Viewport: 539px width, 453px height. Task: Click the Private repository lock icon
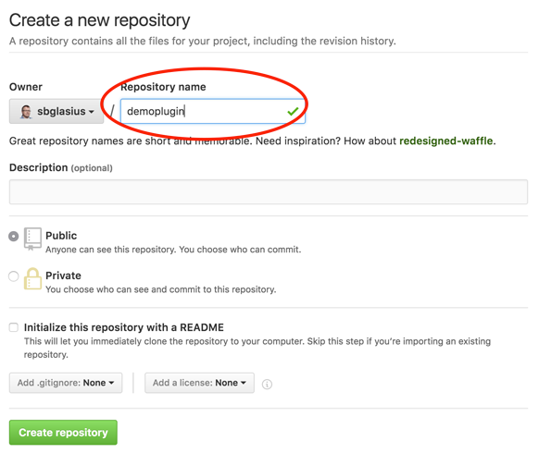click(32, 278)
